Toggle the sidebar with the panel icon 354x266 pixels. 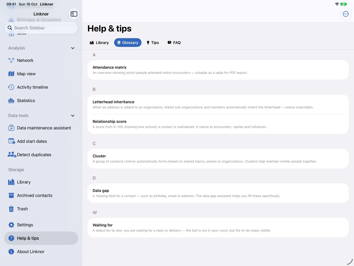click(74, 14)
